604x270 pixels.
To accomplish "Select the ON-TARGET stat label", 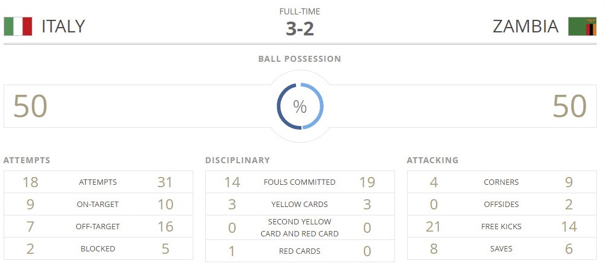I will (98, 205).
